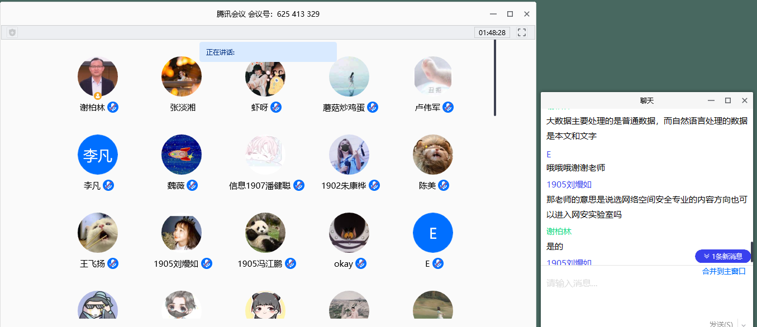Viewport: 757px width, 327px height.
Task: Enter full screen with the expand icon
Action: (x=522, y=32)
